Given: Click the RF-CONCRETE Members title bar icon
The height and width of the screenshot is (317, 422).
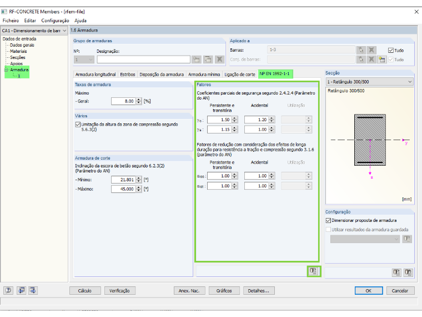Looking at the screenshot, I should 4,12.
